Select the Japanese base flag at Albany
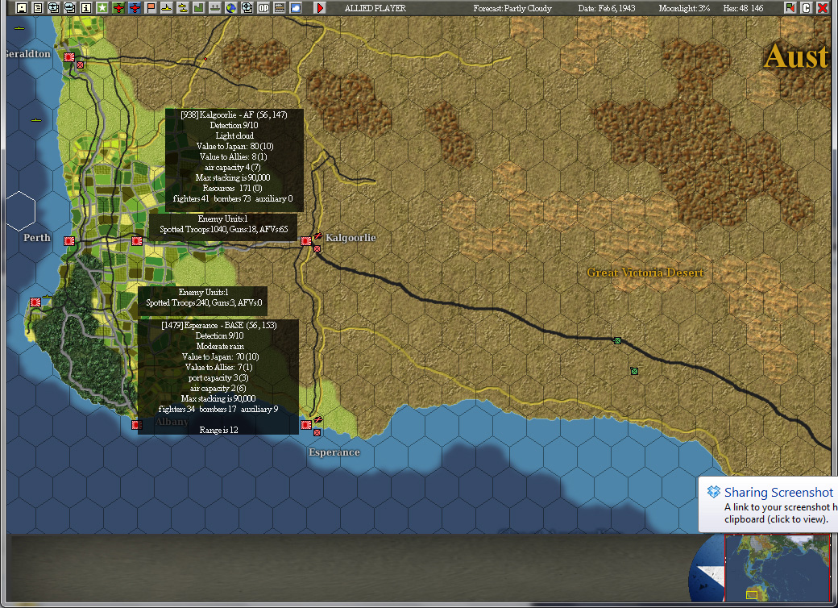The width and height of the screenshot is (838, 608). [137, 425]
